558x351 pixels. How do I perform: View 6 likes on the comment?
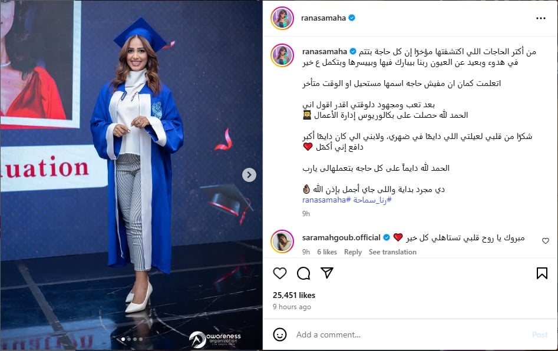coord(326,252)
